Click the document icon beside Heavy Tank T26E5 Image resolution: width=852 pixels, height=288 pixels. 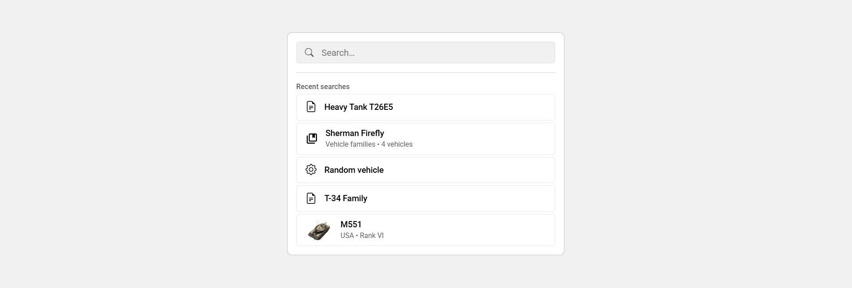click(x=311, y=107)
